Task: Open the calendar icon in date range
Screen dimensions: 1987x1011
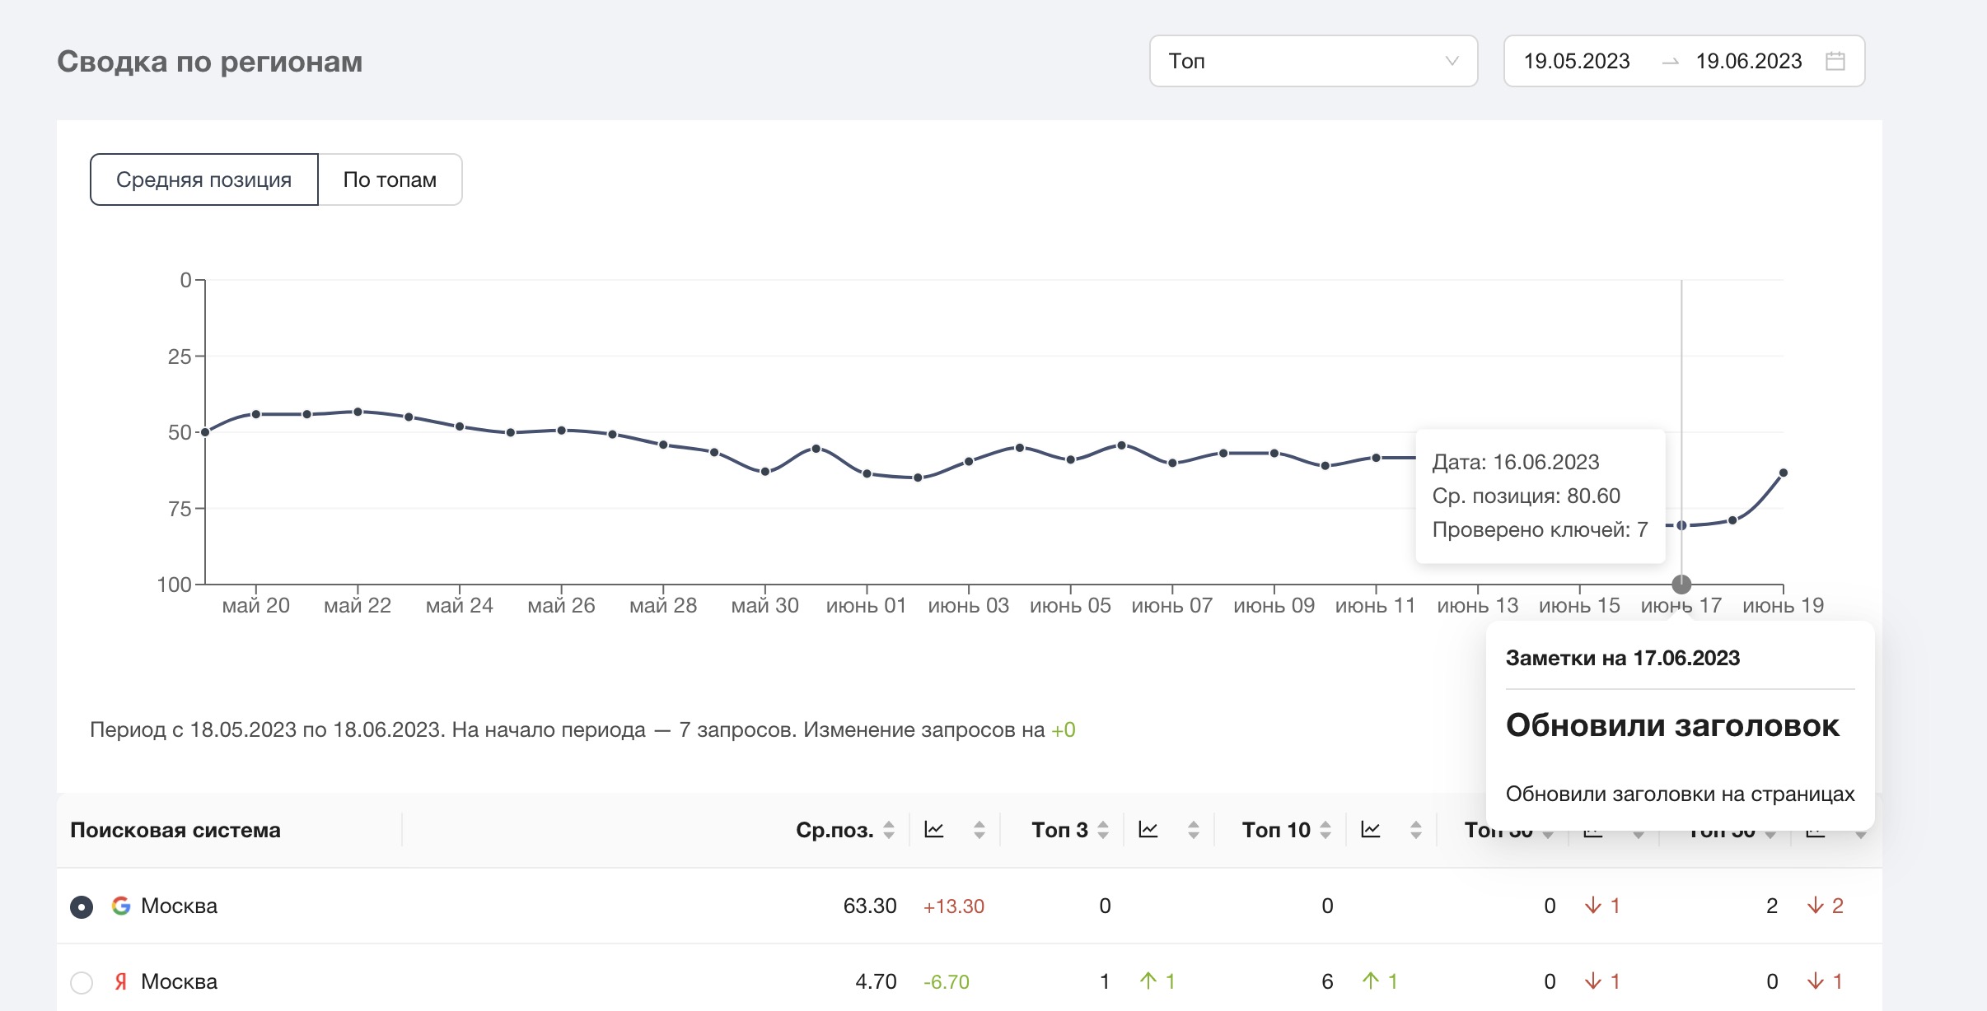Action: (x=1835, y=61)
